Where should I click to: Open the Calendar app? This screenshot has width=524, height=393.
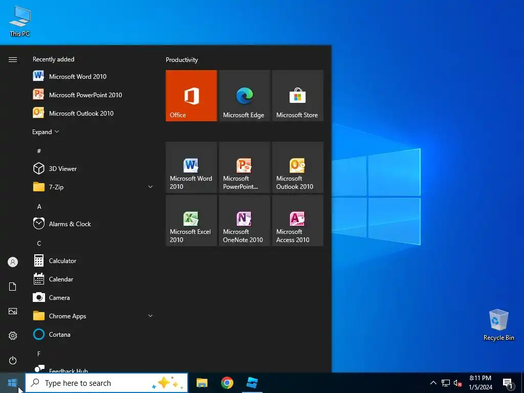tap(94, 279)
